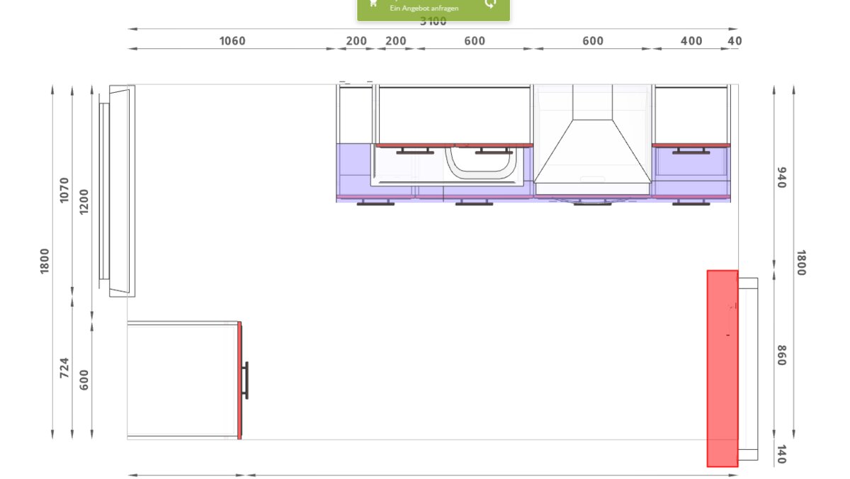Image resolution: width=850 pixels, height=479 pixels.
Task: Click 'Ein Angebot anfragen' button
Action: [x=424, y=9]
